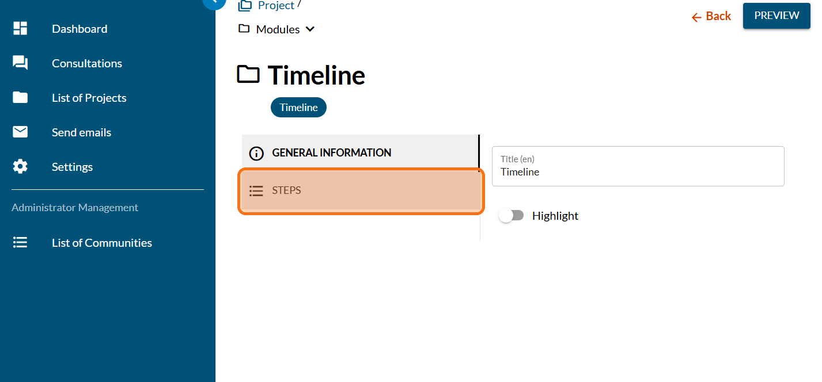Open Consultations from the sidebar
Viewport: 822px width, 382px height.
point(87,63)
